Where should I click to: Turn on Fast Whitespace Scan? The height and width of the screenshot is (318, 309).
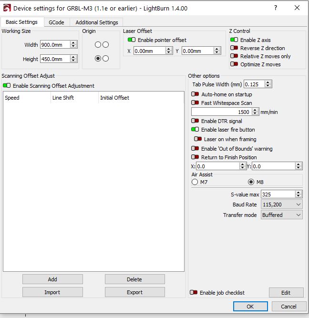coord(195,103)
